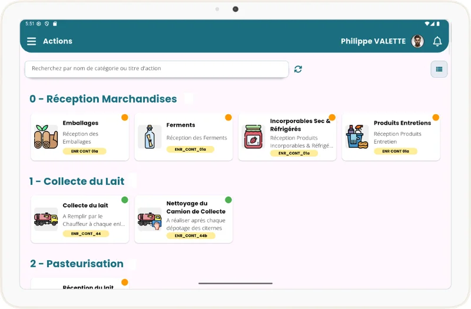Click orange status dot on Incorporables card
The height and width of the screenshot is (309, 471).
point(332,117)
